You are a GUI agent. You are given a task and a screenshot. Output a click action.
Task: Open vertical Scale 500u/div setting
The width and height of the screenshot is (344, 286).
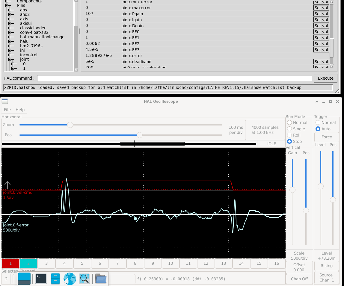coord(299,256)
